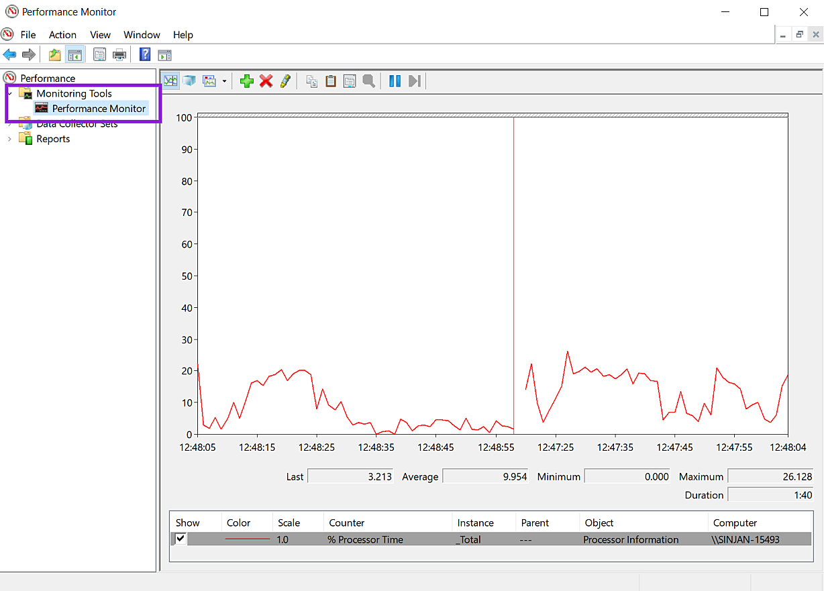Open the Action menu
This screenshot has height=591, width=824.
62,35
